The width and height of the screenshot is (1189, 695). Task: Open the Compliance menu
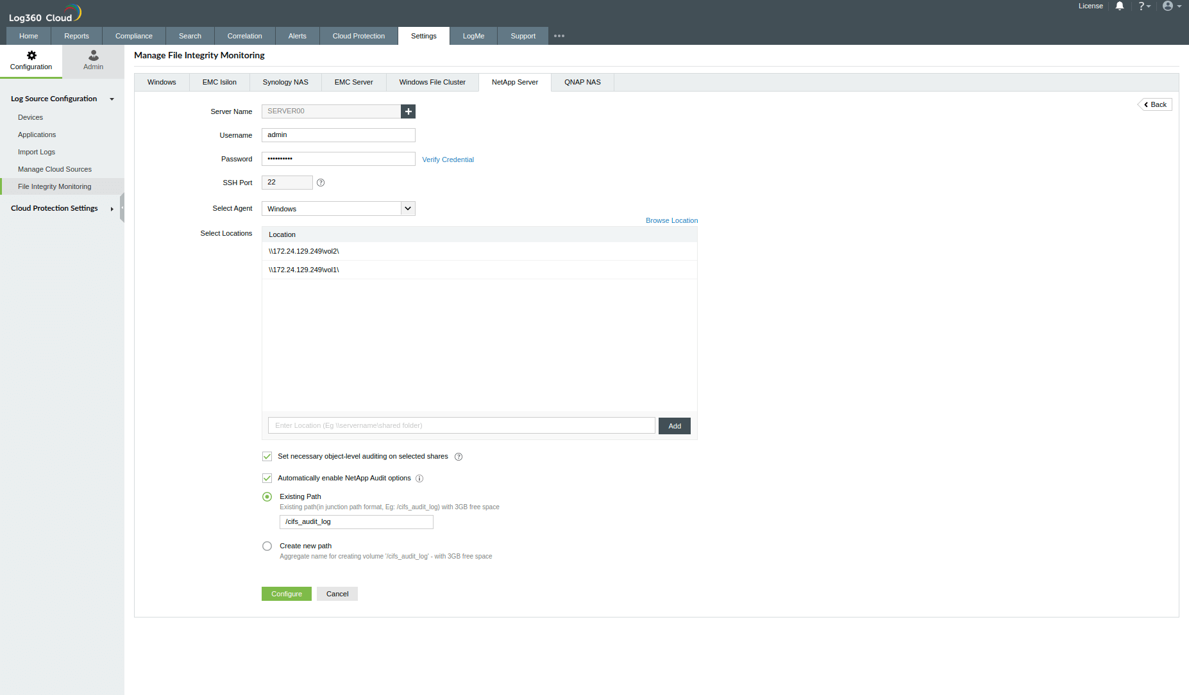pos(133,36)
